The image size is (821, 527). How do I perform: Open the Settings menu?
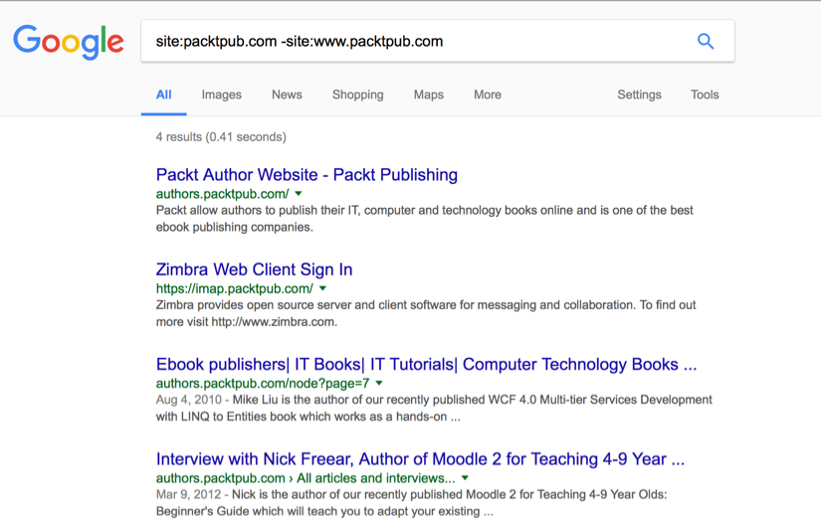click(x=639, y=94)
